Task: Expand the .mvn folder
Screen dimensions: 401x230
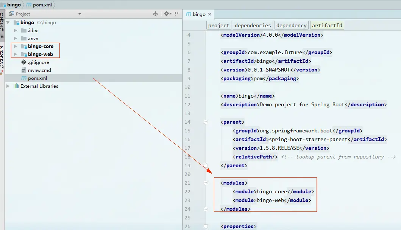Action: point(16,38)
